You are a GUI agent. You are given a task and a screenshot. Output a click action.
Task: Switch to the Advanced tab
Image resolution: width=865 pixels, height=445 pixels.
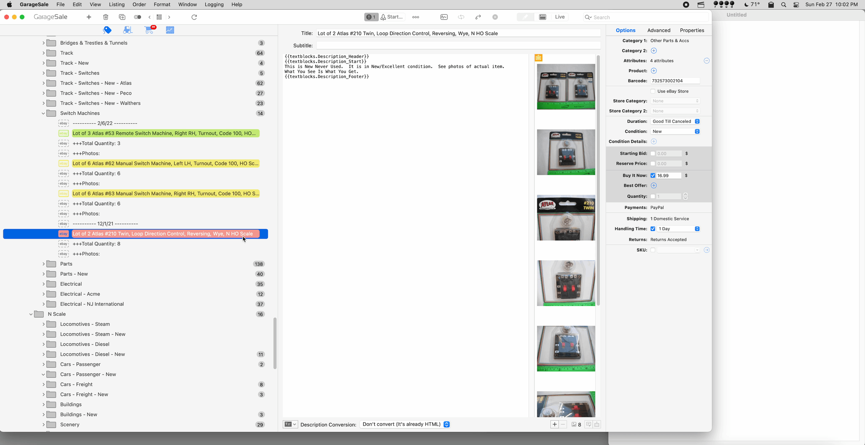click(x=658, y=30)
